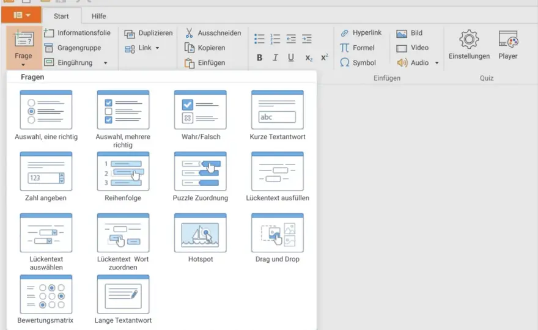The width and height of the screenshot is (538, 330).
Task: Open the Link dropdown arrow
Action: [158, 48]
